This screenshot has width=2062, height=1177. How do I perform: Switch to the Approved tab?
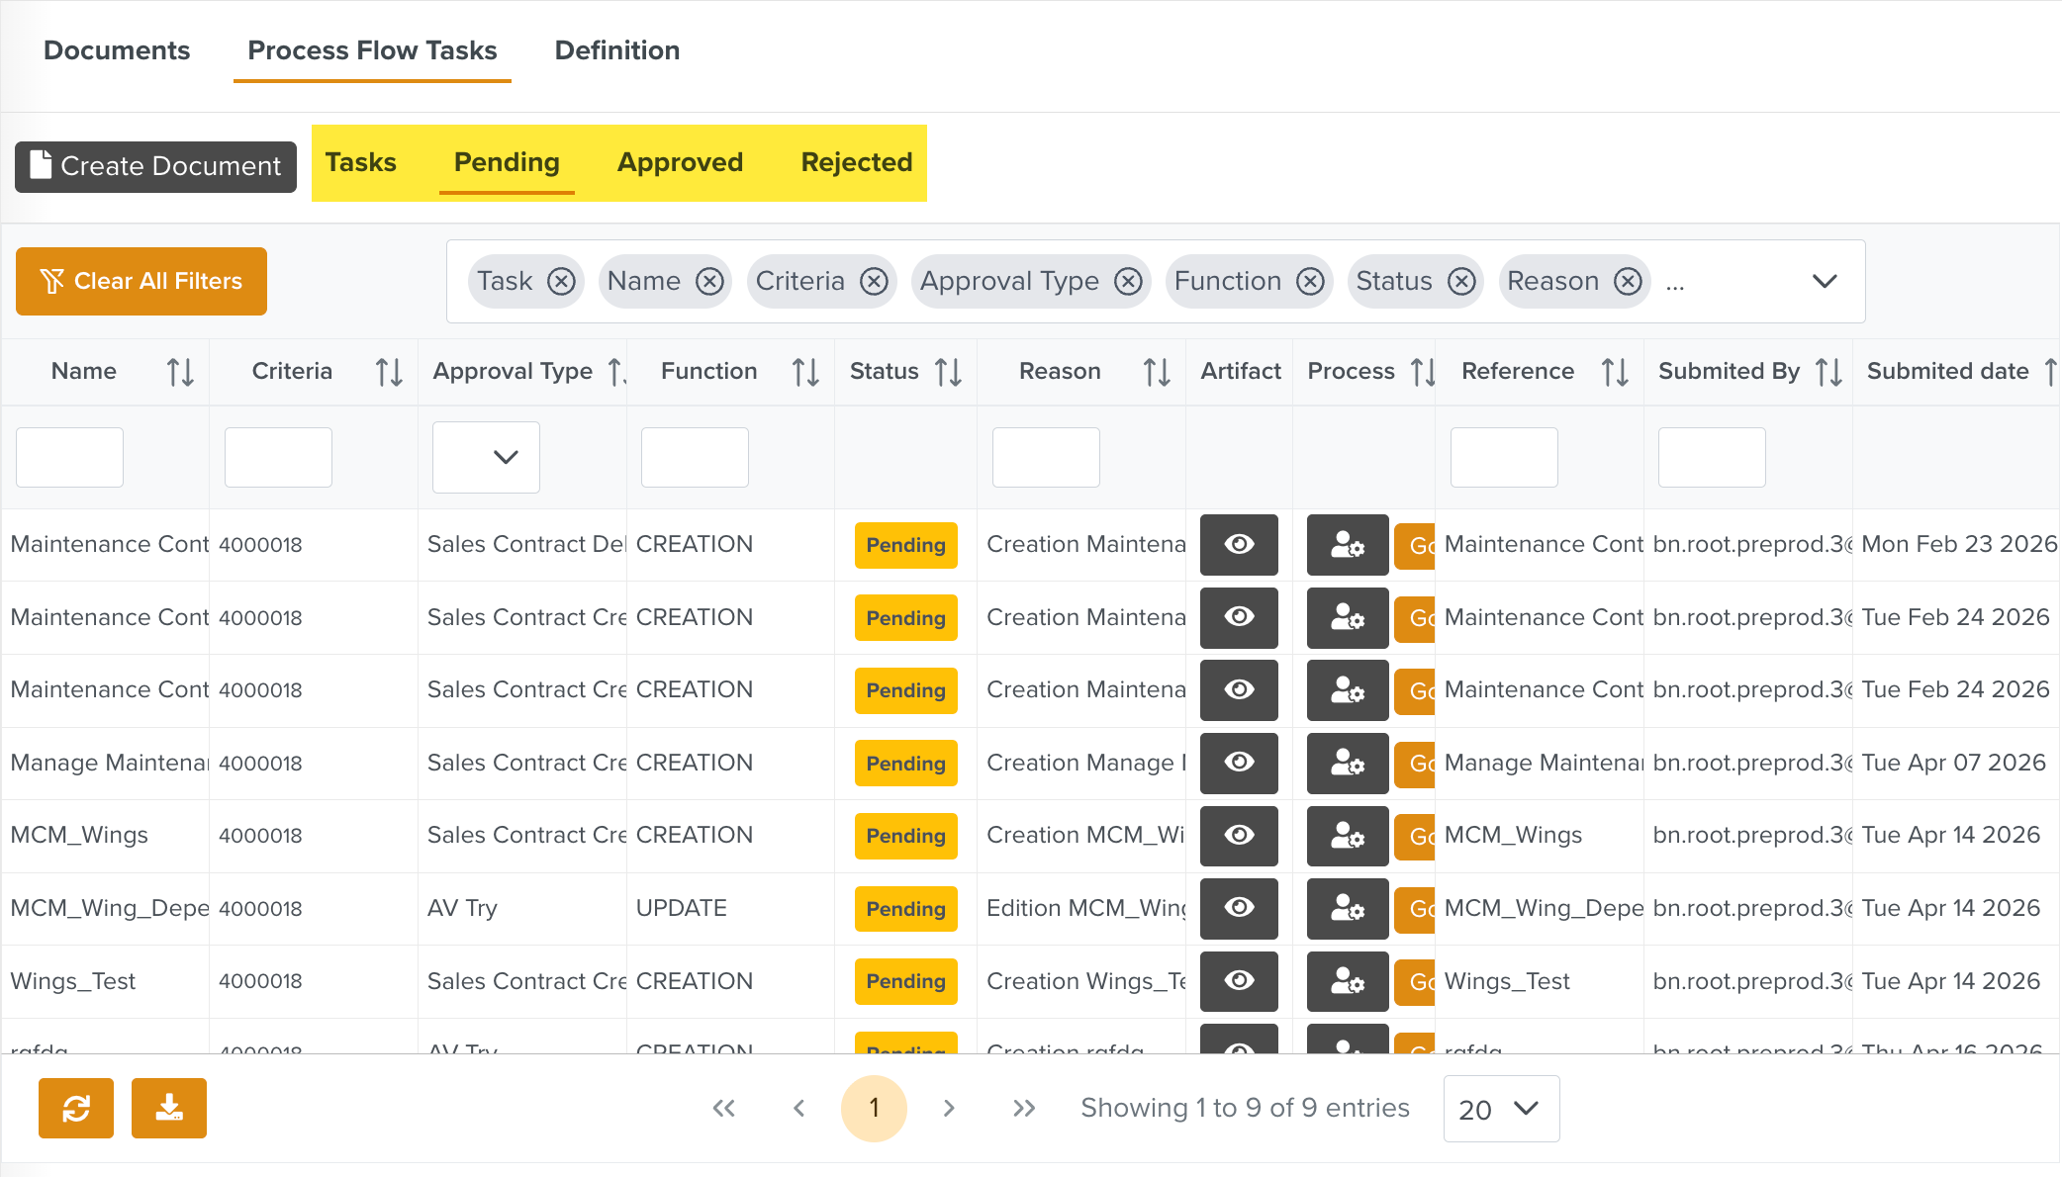(x=680, y=162)
